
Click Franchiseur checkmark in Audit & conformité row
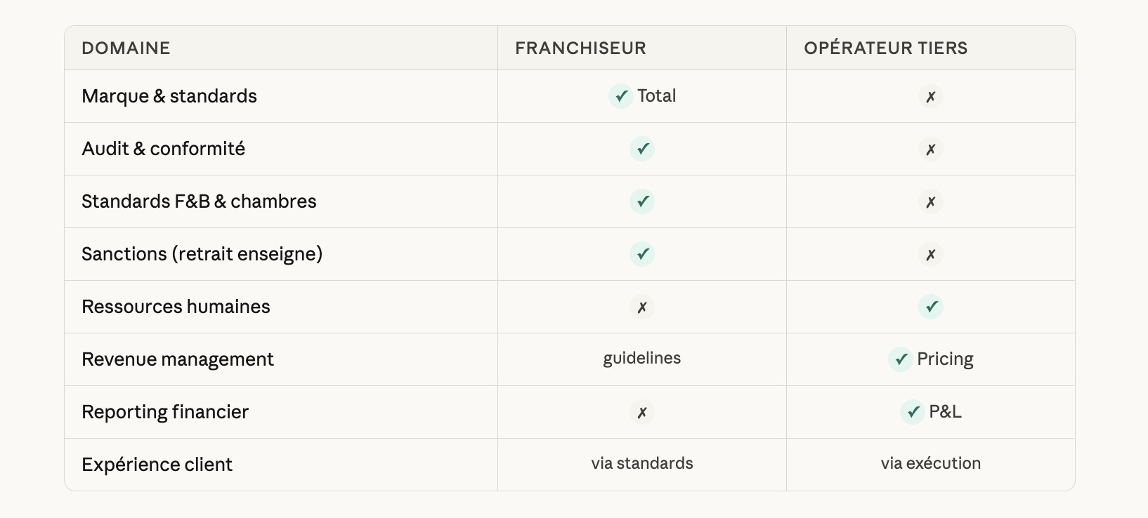(642, 149)
